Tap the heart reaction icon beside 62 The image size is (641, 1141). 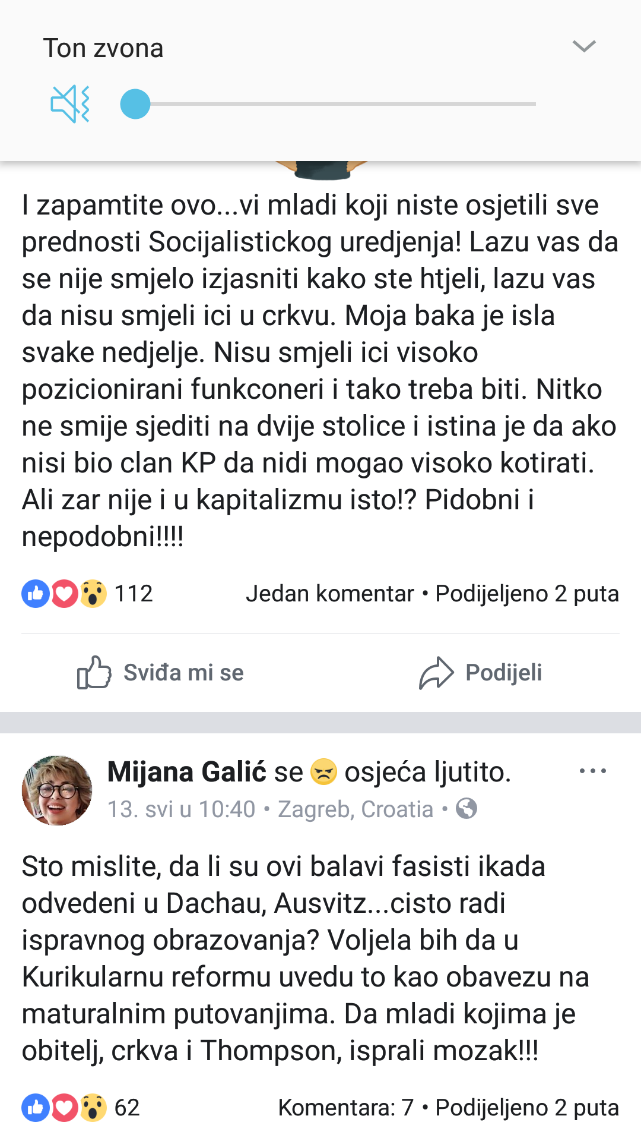pos(64,1108)
